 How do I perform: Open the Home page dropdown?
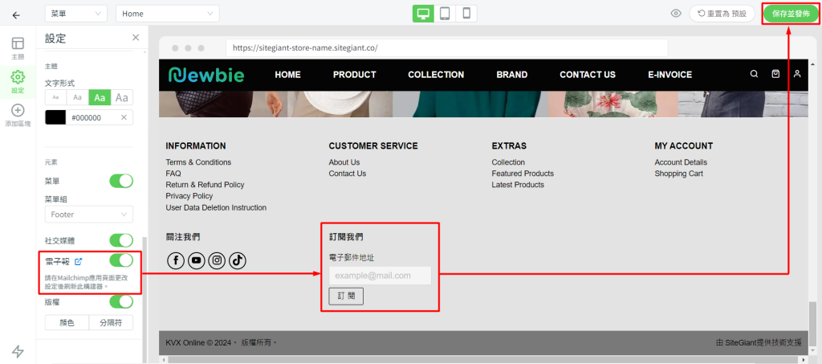(x=167, y=14)
